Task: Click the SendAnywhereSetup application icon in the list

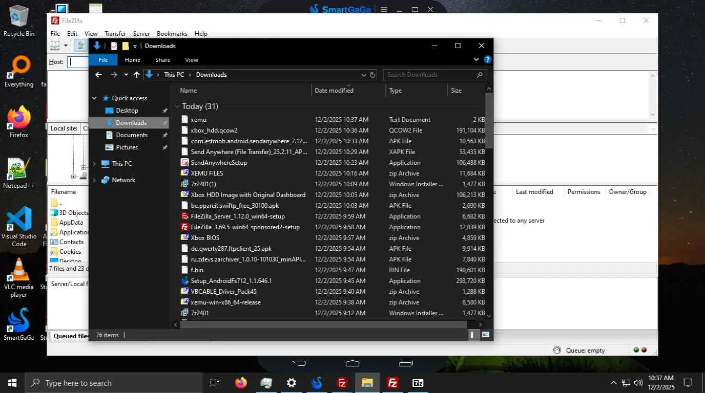Action: point(185,163)
